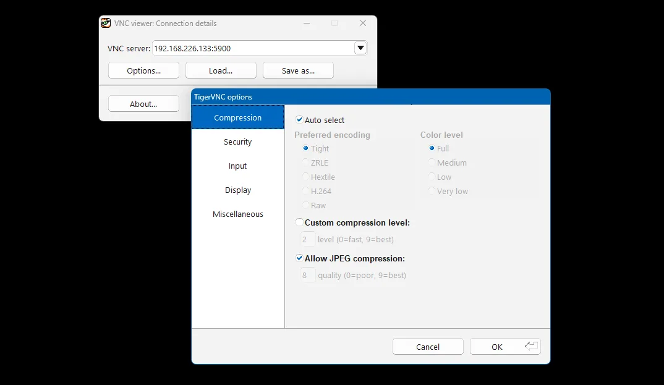Click the 'level (0=fast, 9=best)' text
The height and width of the screenshot is (385, 664).
click(355, 239)
